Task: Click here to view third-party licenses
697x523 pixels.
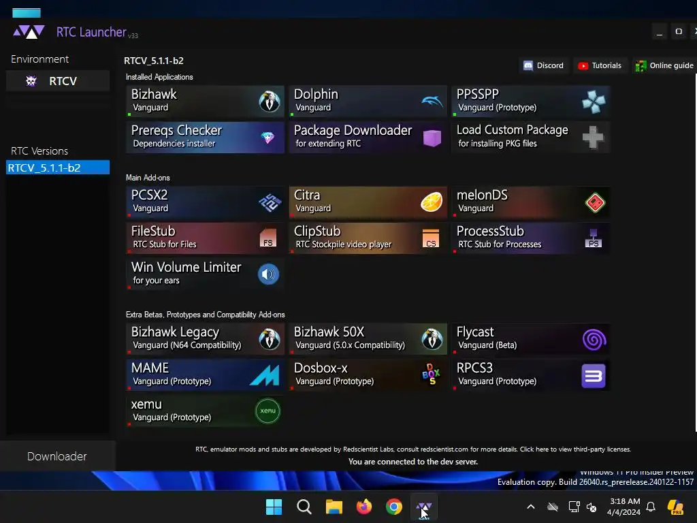Action: coord(575,449)
